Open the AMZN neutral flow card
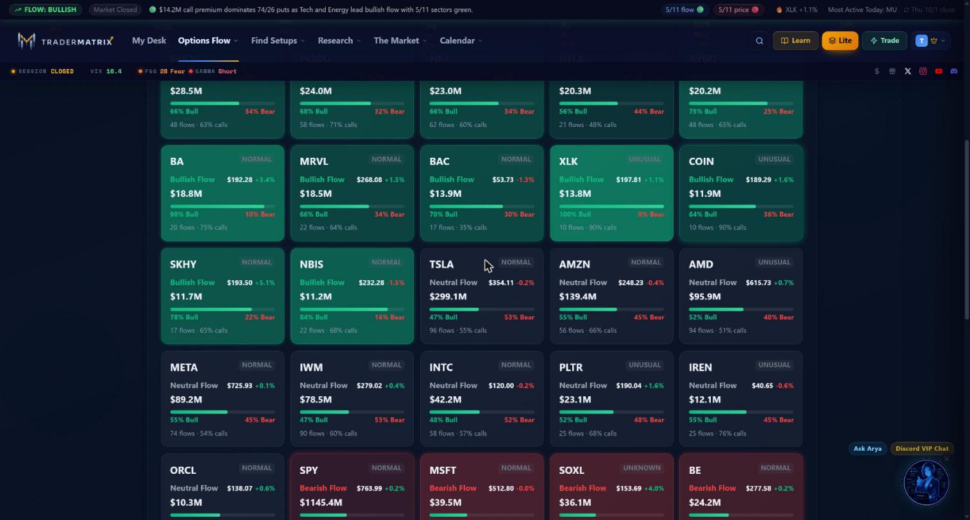970x520 pixels. tap(611, 296)
